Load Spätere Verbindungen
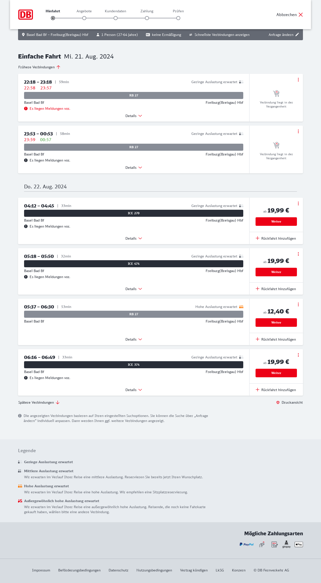The width and height of the screenshot is (321, 583). (39, 402)
